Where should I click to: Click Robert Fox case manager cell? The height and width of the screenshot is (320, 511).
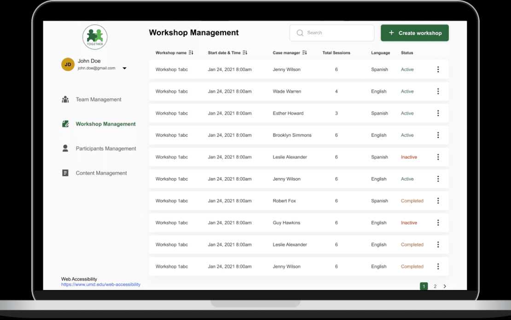click(284, 201)
